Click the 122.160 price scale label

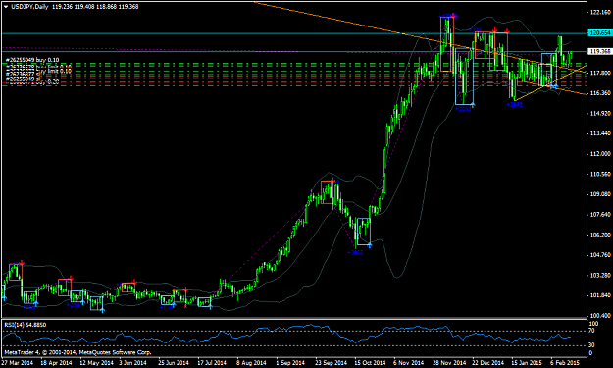point(600,12)
